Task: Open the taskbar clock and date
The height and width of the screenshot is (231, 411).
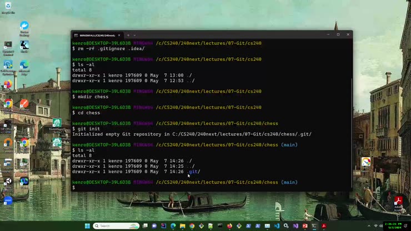Action: 393,226
